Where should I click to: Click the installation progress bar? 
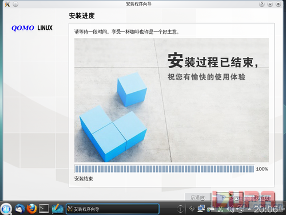(x=164, y=169)
